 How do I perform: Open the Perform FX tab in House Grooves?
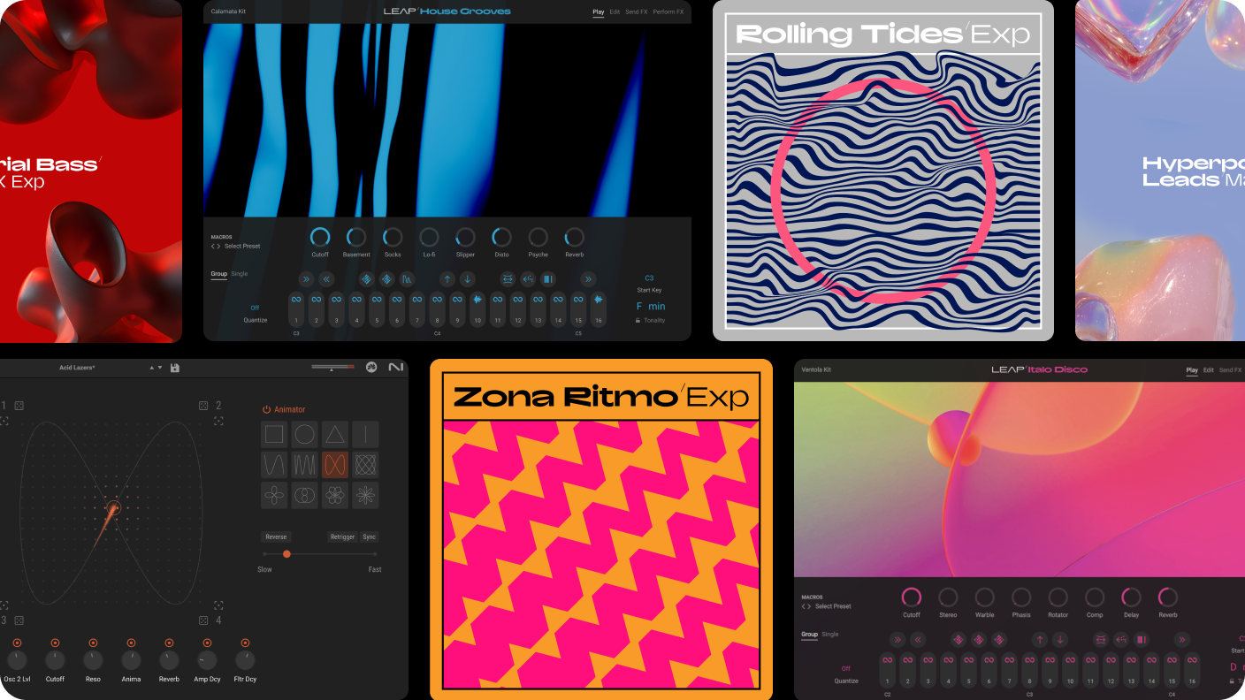(x=668, y=12)
